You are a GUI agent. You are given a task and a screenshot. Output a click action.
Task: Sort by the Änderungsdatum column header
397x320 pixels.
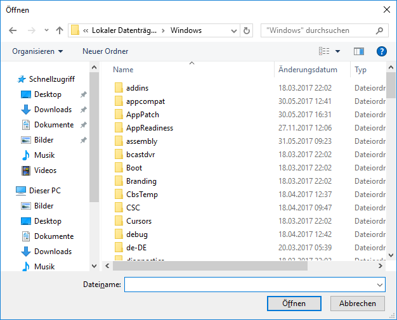308,70
